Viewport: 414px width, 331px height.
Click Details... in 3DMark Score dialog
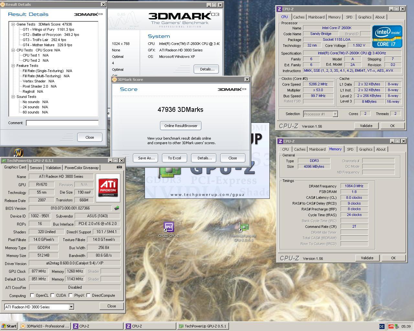204,158
